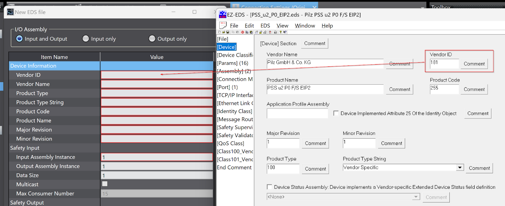Select [Device] in the EDS section tree
The width and height of the screenshot is (505, 206).
click(x=227, y=47)
